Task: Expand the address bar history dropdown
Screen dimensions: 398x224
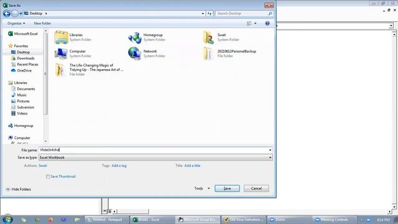Action: (x=203, y=14)
